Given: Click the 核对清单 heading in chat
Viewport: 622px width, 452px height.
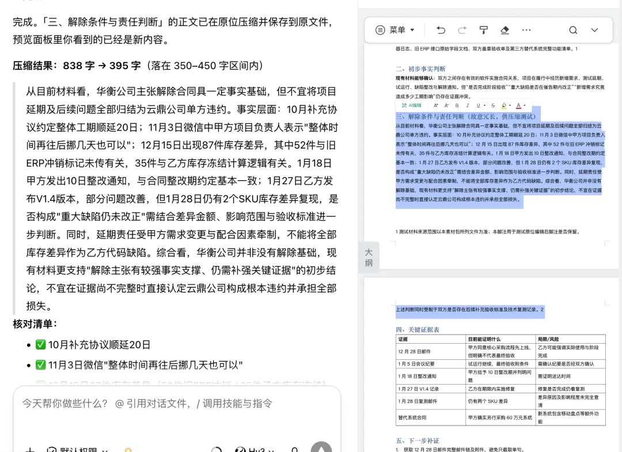Looking at the screenshot, I should click(x=35, y=324).
